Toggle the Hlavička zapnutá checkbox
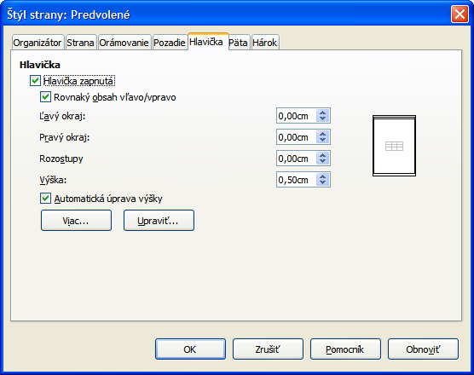The width and height of the screenshot is (474, 375). 35,81
